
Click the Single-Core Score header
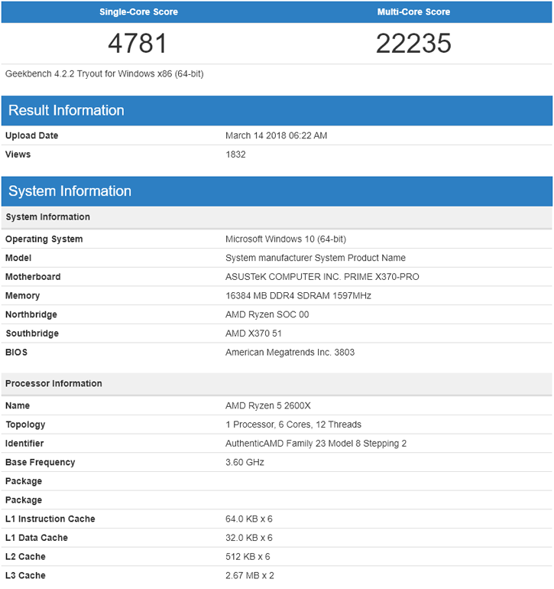(138, 11)
